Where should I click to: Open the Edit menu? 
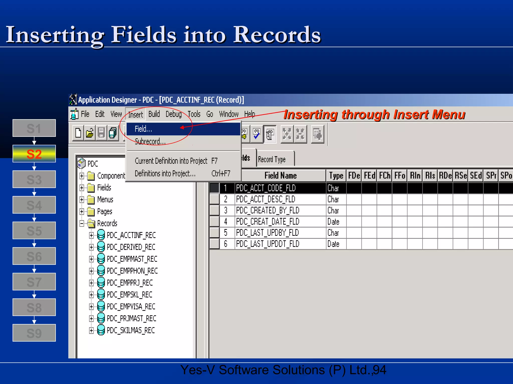pyautogui.click(x=100, y=114)
